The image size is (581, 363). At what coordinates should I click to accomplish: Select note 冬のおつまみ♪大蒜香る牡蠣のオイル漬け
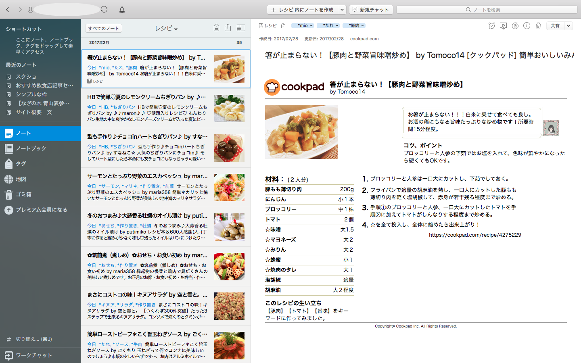coord(166,227)
